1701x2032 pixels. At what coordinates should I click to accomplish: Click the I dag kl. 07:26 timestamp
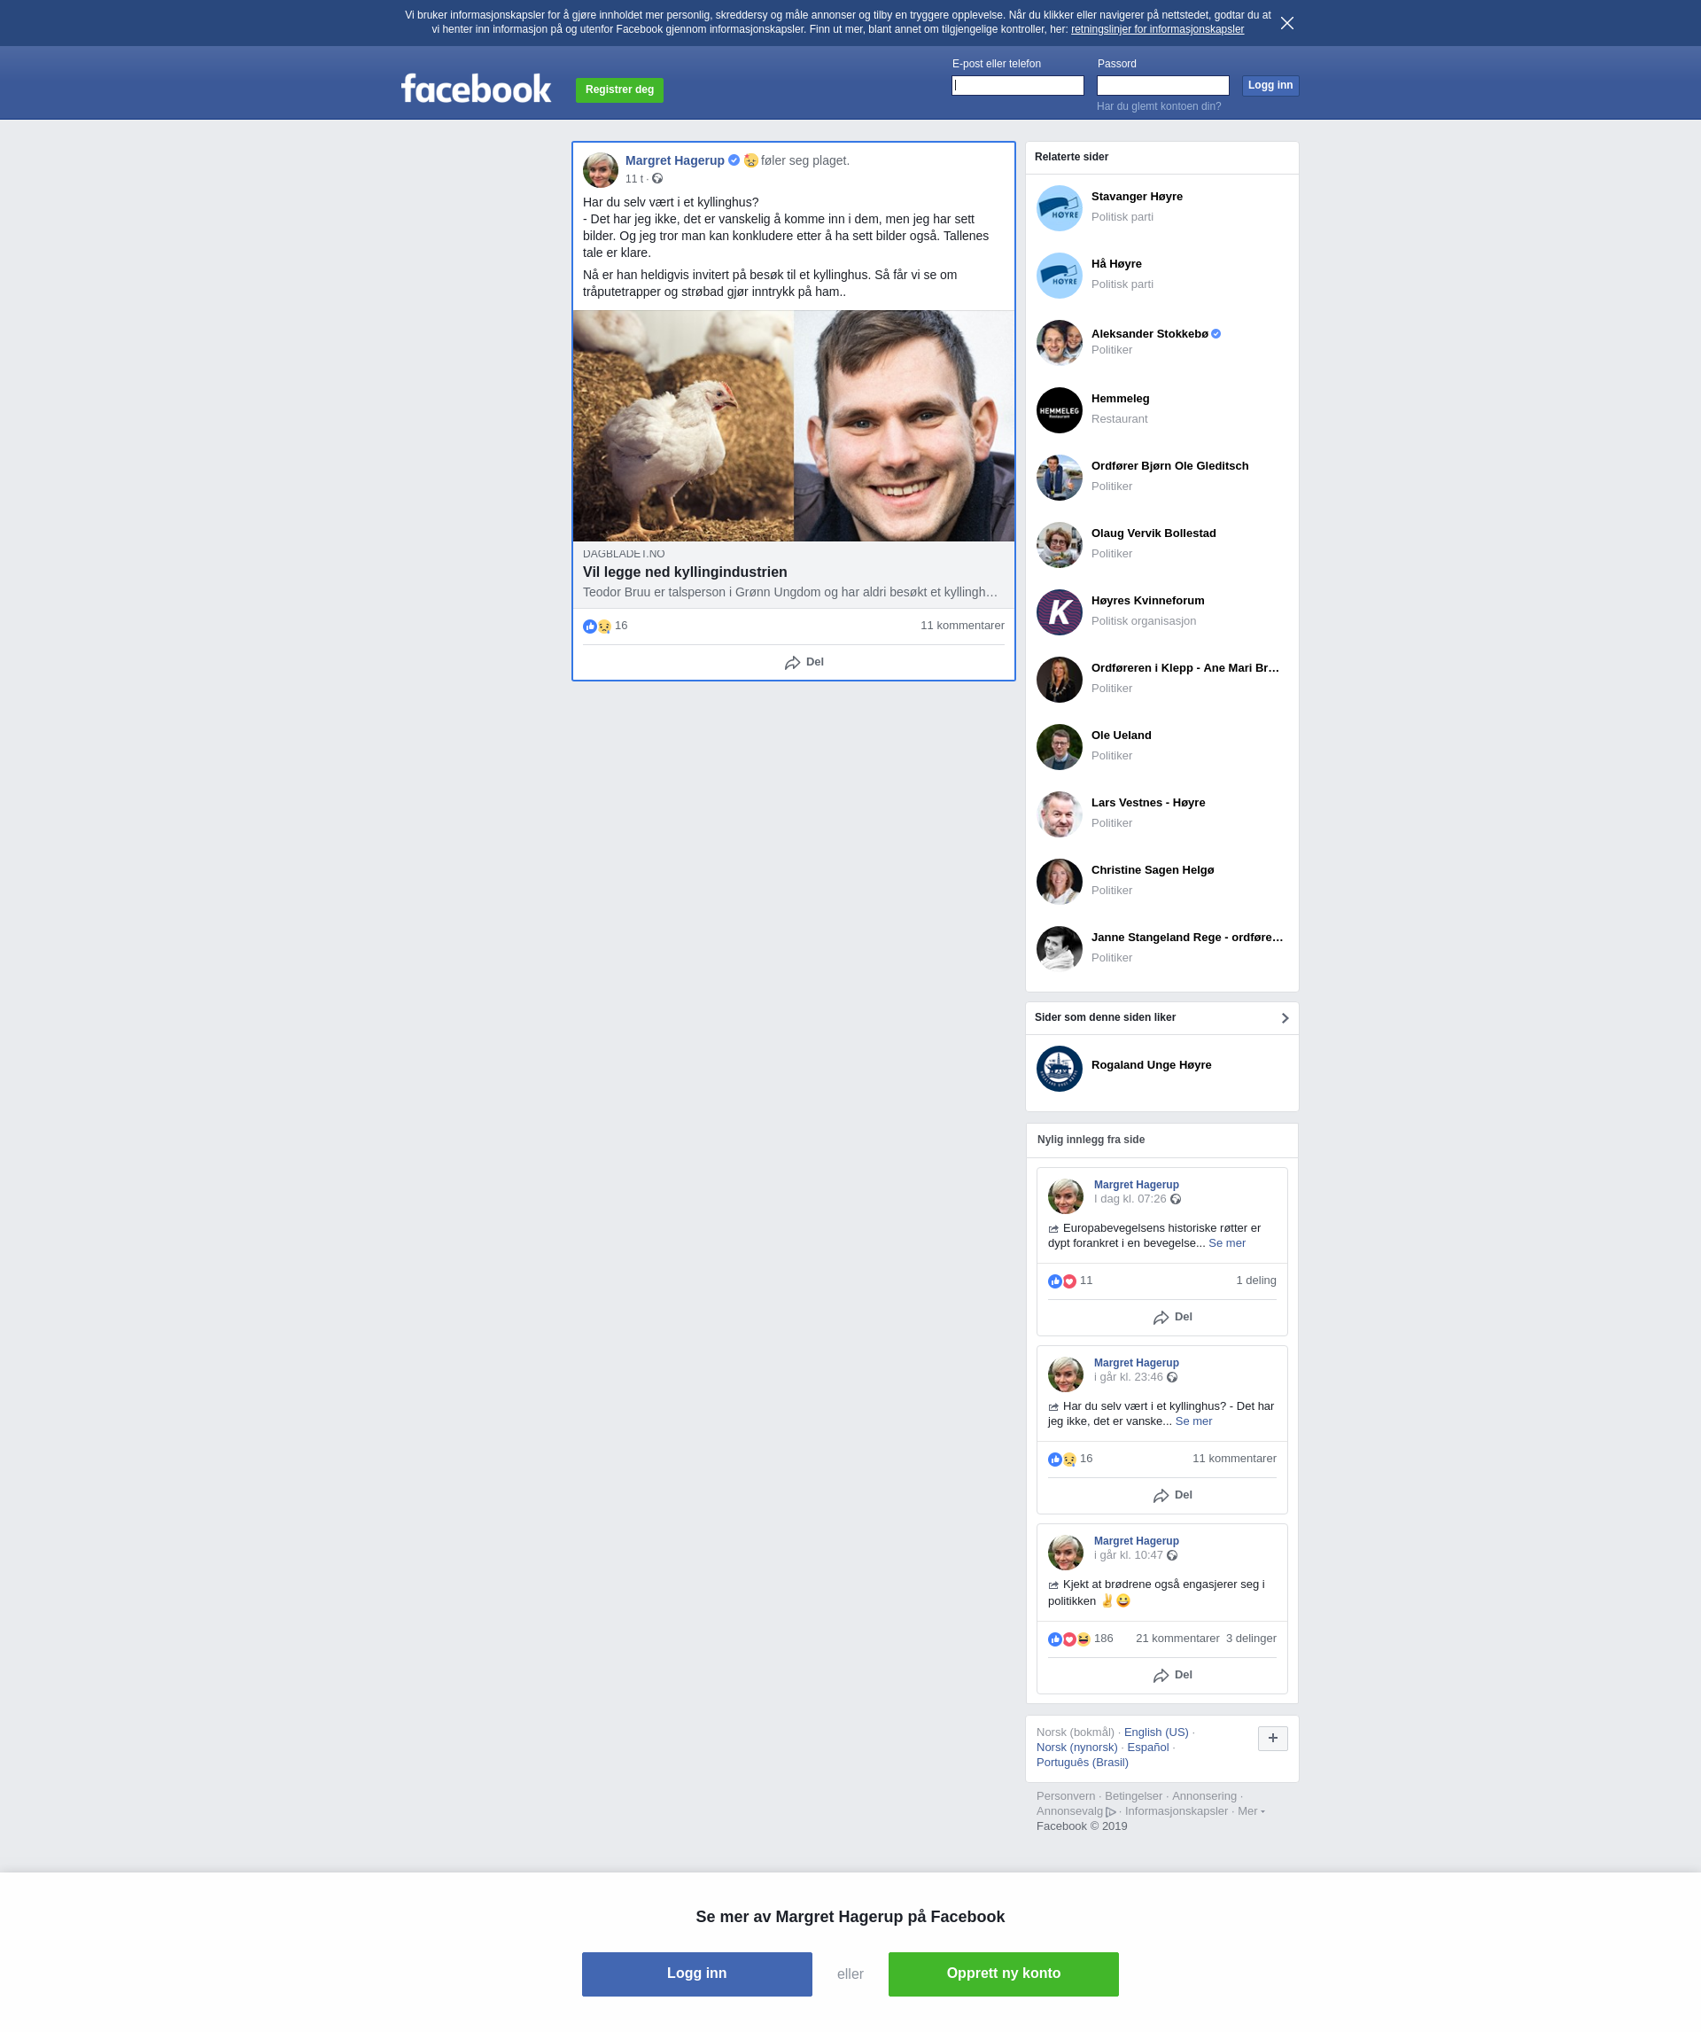(1130, 1200)
